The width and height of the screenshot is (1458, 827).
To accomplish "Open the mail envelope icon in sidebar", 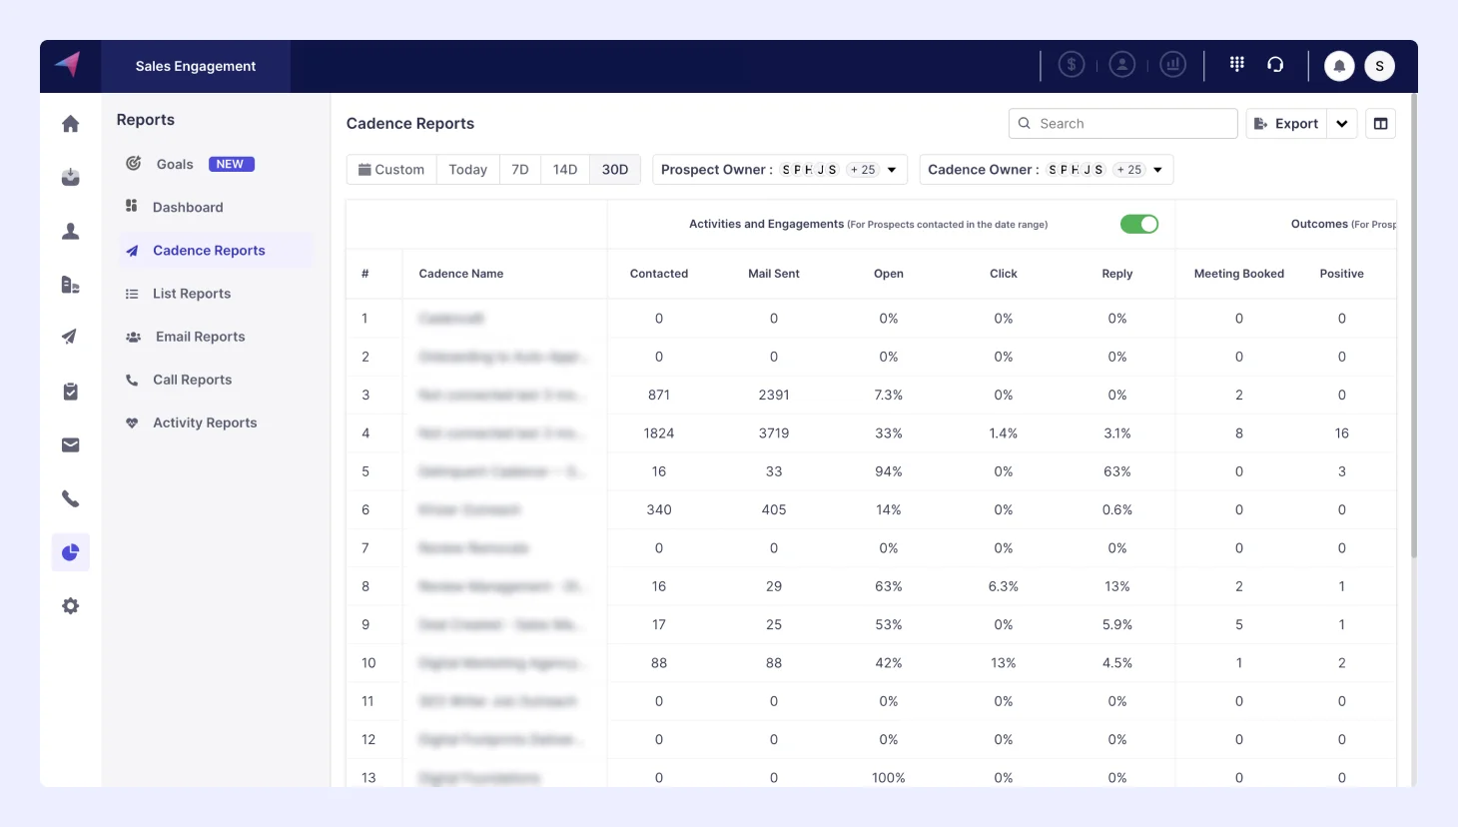I will (x=70, y=445).
